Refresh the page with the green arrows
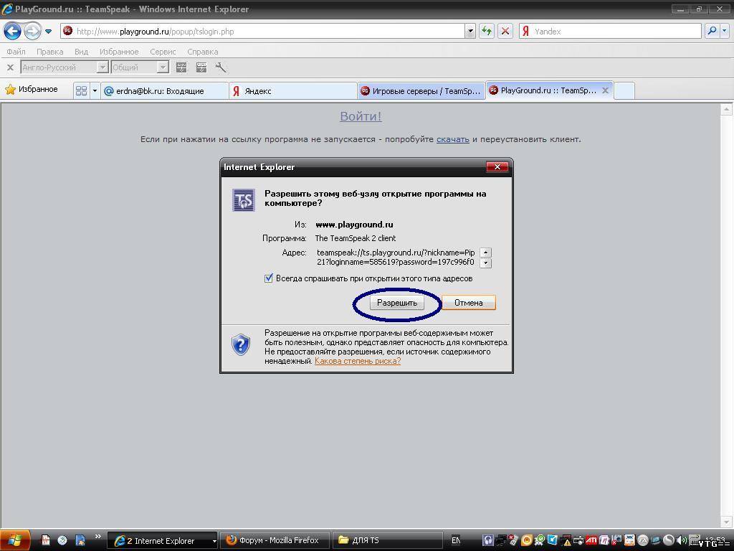Screen dimensions: 734x551 [487, 32]
